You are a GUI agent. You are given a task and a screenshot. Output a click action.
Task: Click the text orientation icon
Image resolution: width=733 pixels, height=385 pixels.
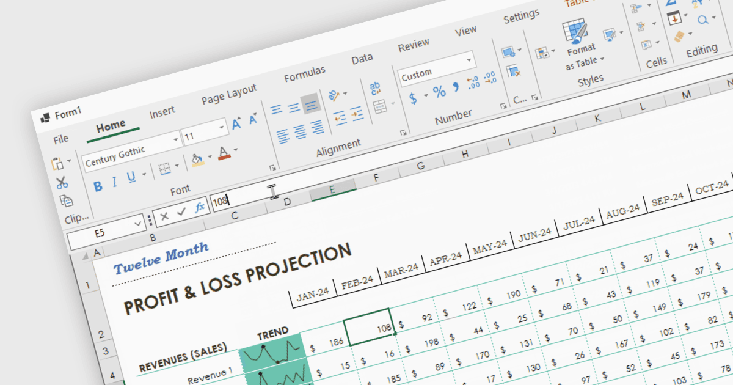(x=334, y=95)
